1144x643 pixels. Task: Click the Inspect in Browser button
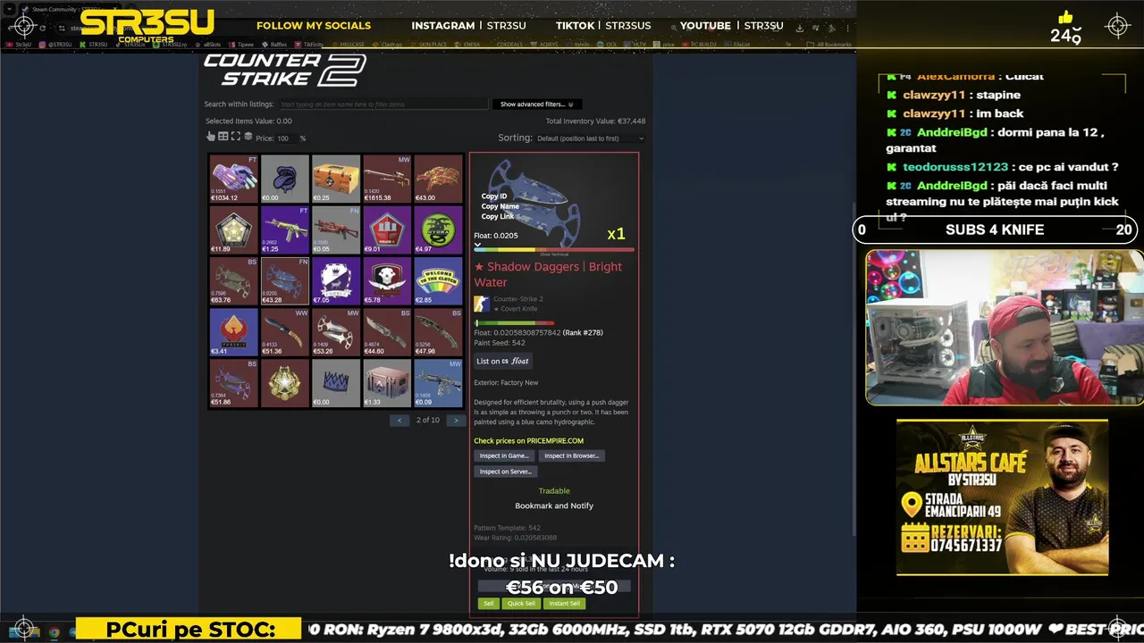[572, 455]
